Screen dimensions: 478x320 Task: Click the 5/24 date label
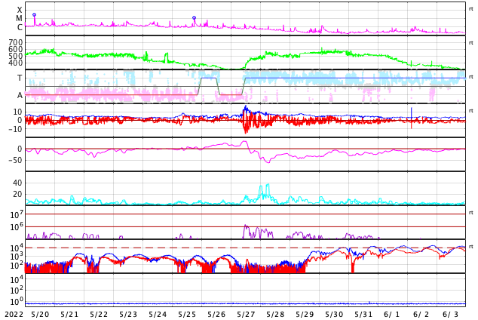pos(158,315)
